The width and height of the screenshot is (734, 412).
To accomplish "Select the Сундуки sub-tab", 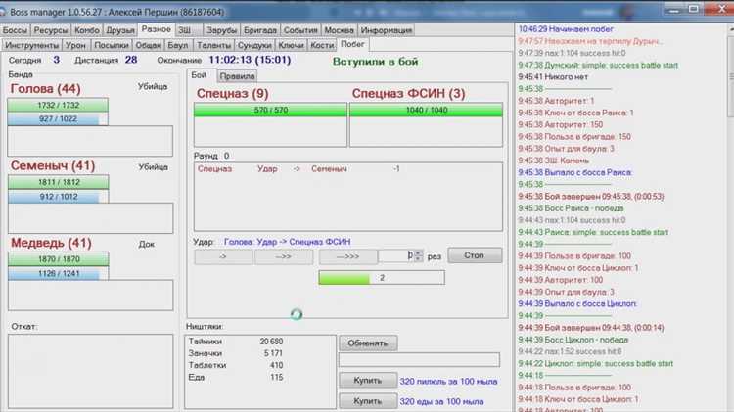I will click(254, 45).
